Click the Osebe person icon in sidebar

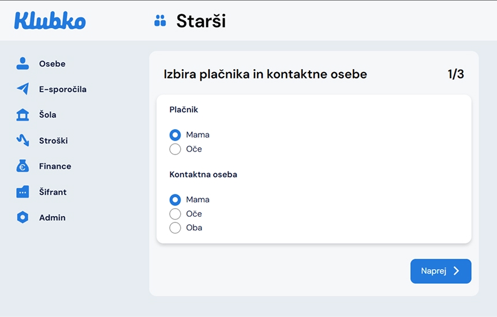[23, 63]
